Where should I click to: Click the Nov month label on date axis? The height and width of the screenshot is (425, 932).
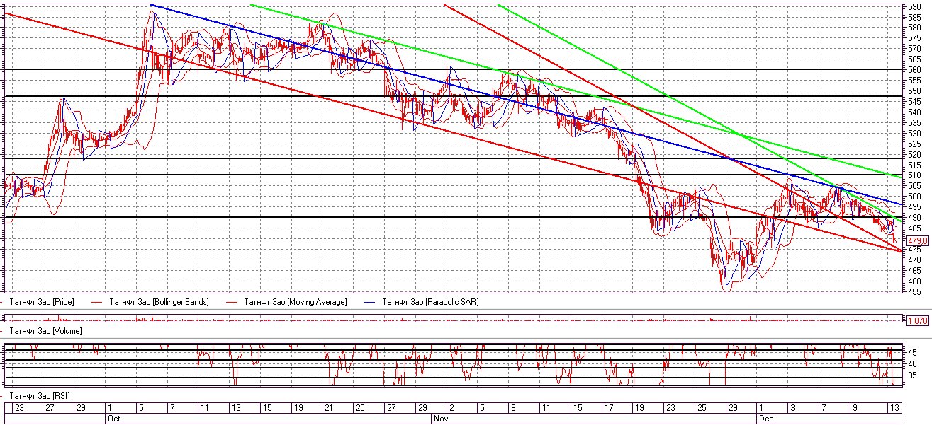[441, 418]
